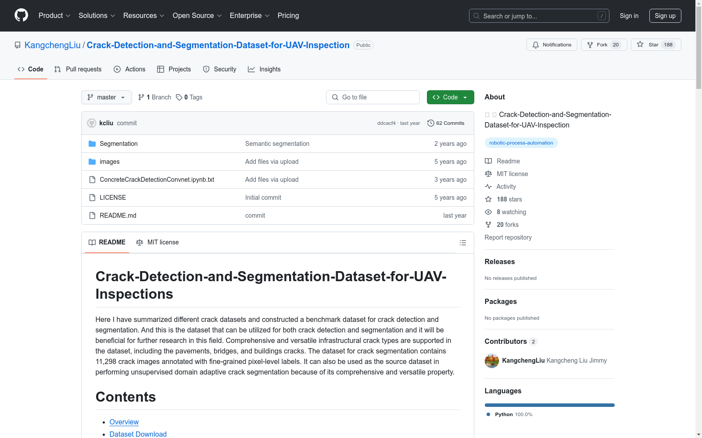702x438 pixels.
Task: Click the Notifications bell button
Action: coord(552,45)
